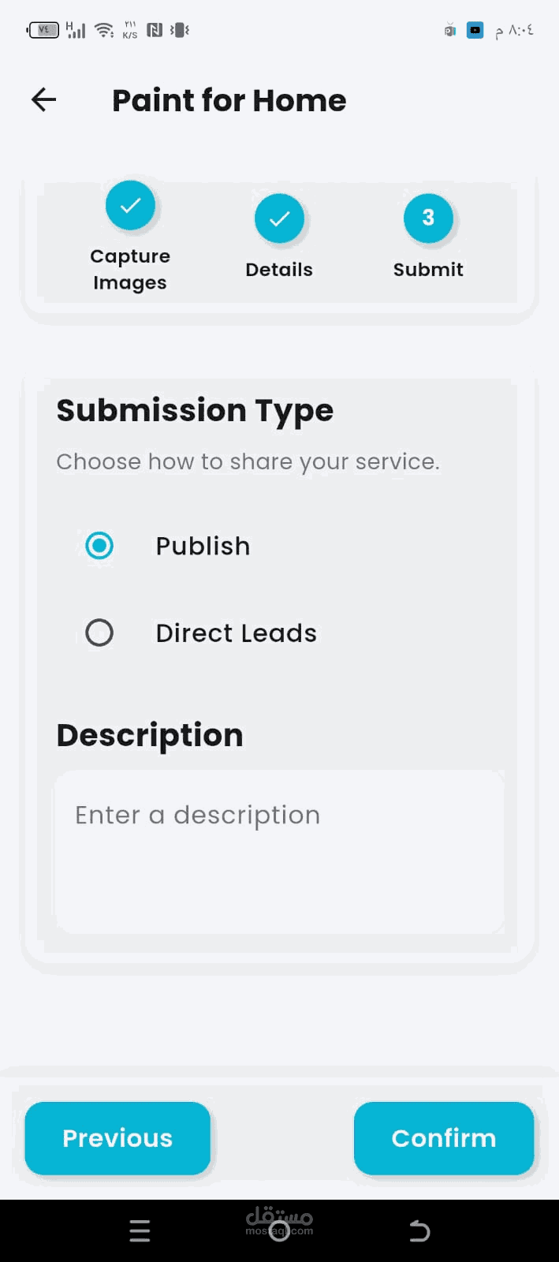Screen dimensions: 559x1262
Task: Tap the battery indicator icon
Action: coord(43,30)
